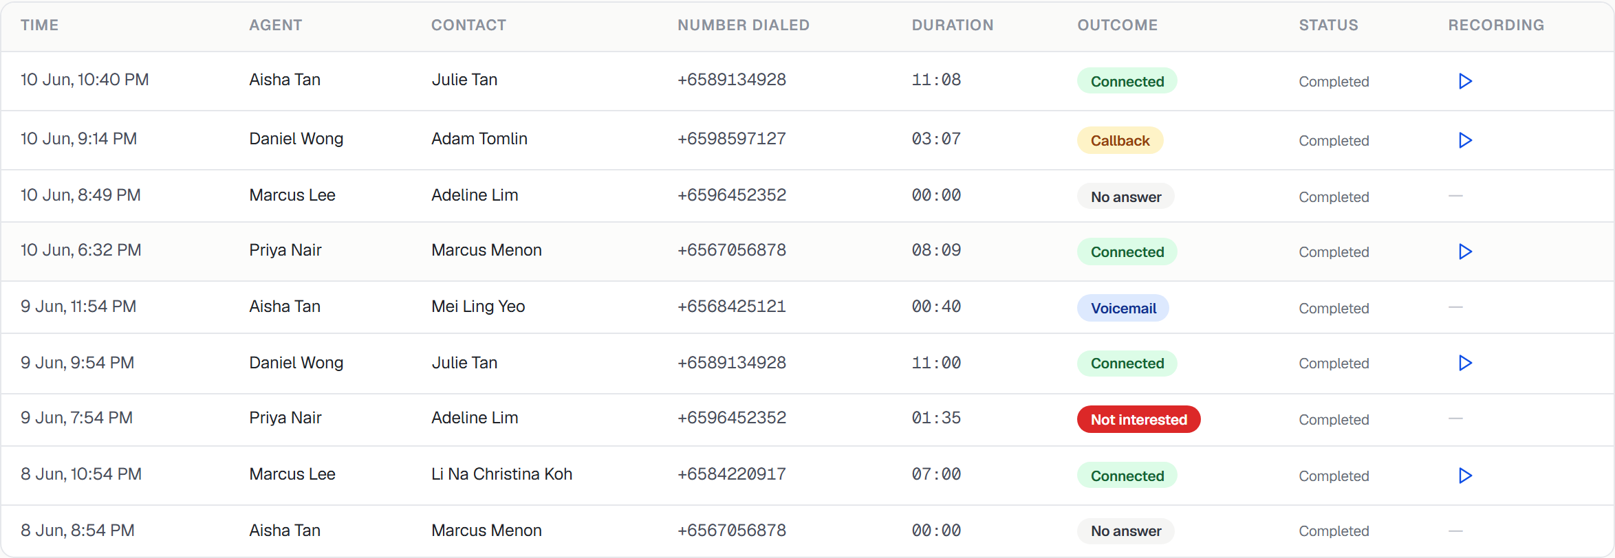Viewport: 1615px width, 558px height.
Task: Click number +6568425121
Action: click(732, 306)
